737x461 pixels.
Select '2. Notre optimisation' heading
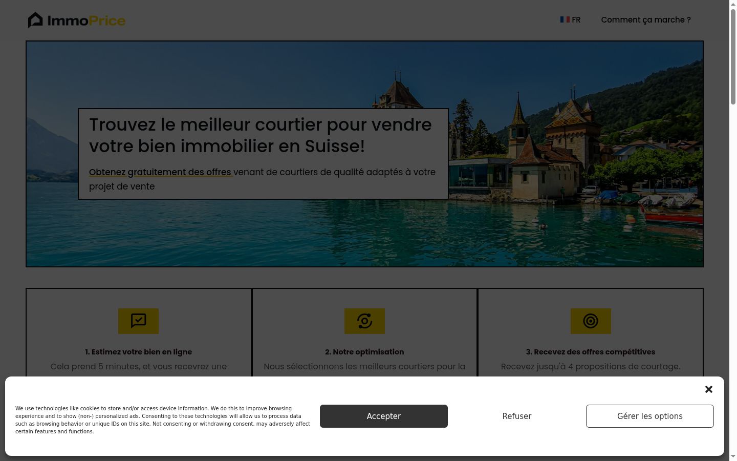coord(364,352)
